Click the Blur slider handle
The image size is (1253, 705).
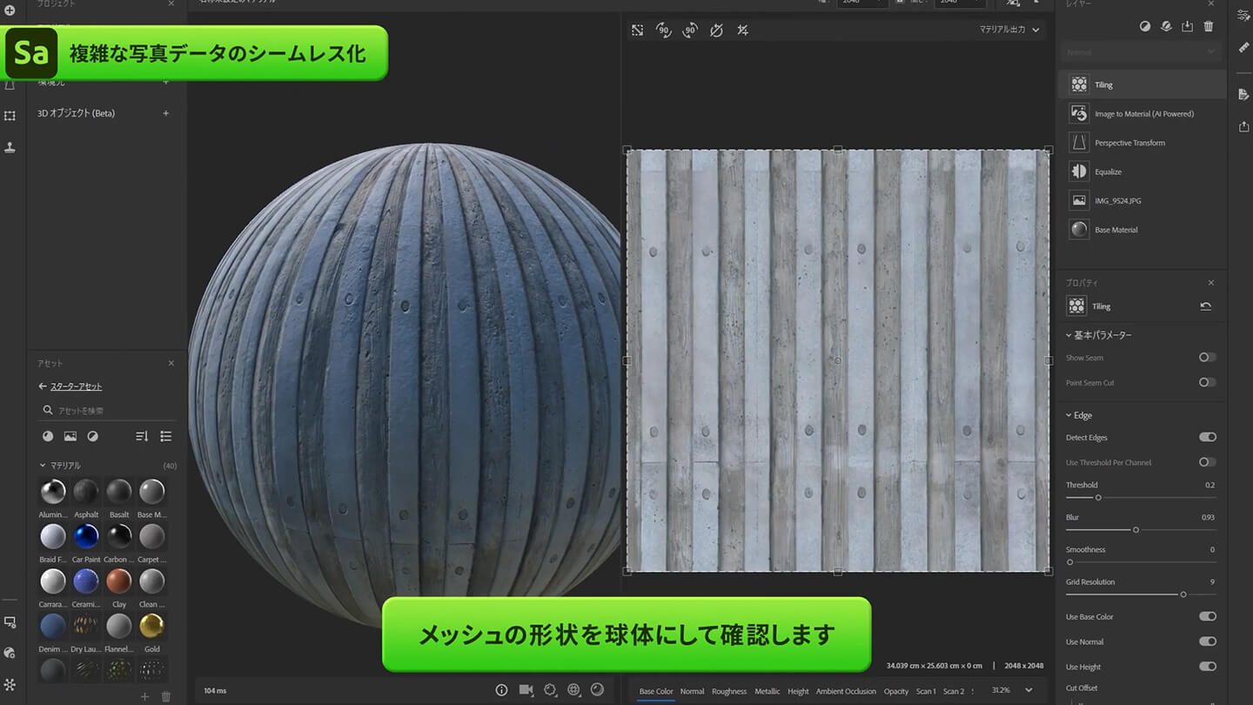point(1136,530)
